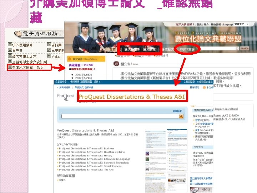Open the A&I: Social Sciences link
This screenshot has width=257, height=193.
coord(90,166)
